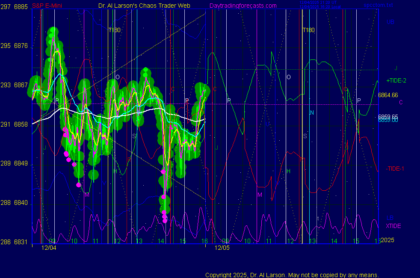Click the 6885 price axis label

[x=21, y=7]
